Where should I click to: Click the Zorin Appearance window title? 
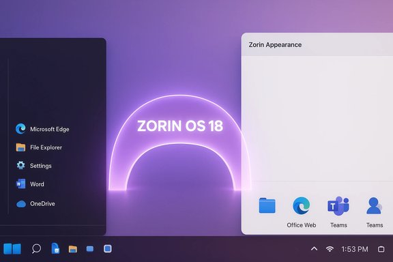pyautogui.click(x=275, y=44)
